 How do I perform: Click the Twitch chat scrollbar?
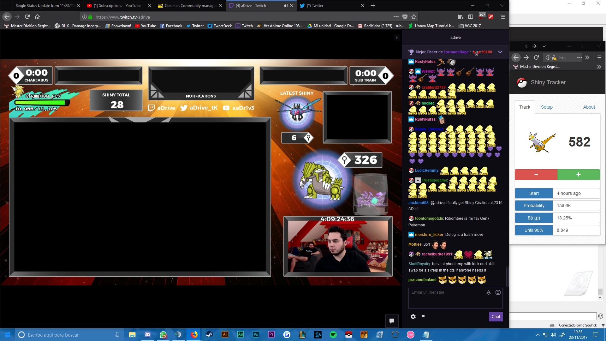coord(507,277)
